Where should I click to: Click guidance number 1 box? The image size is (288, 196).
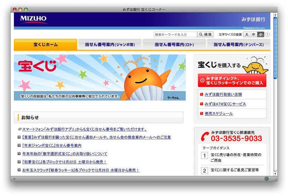coord(204,156)
